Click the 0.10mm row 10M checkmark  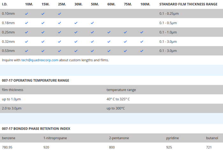coord(27,14)
